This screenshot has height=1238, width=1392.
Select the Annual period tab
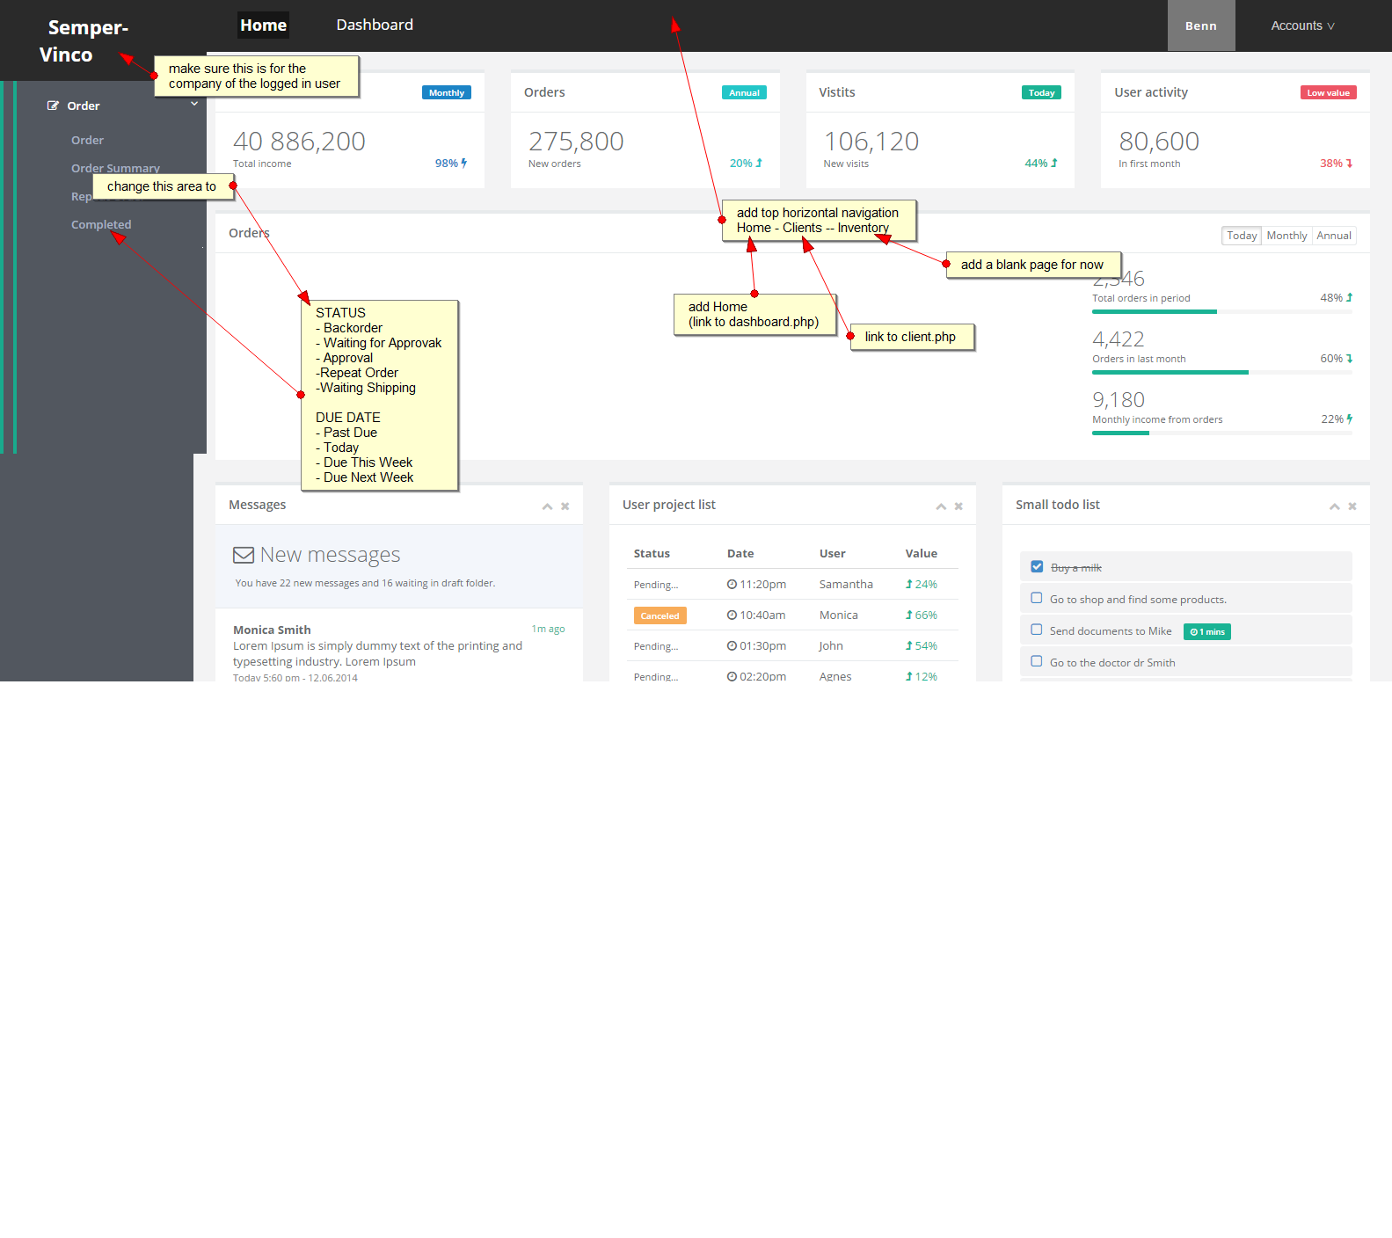(1334, 236)
